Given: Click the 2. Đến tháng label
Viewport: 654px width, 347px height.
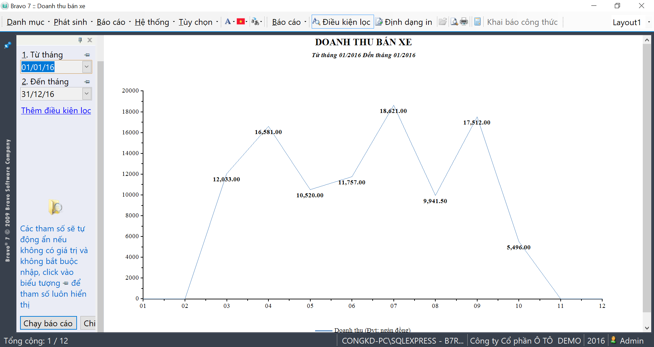Looking at the screenshot, I should 45,82.
